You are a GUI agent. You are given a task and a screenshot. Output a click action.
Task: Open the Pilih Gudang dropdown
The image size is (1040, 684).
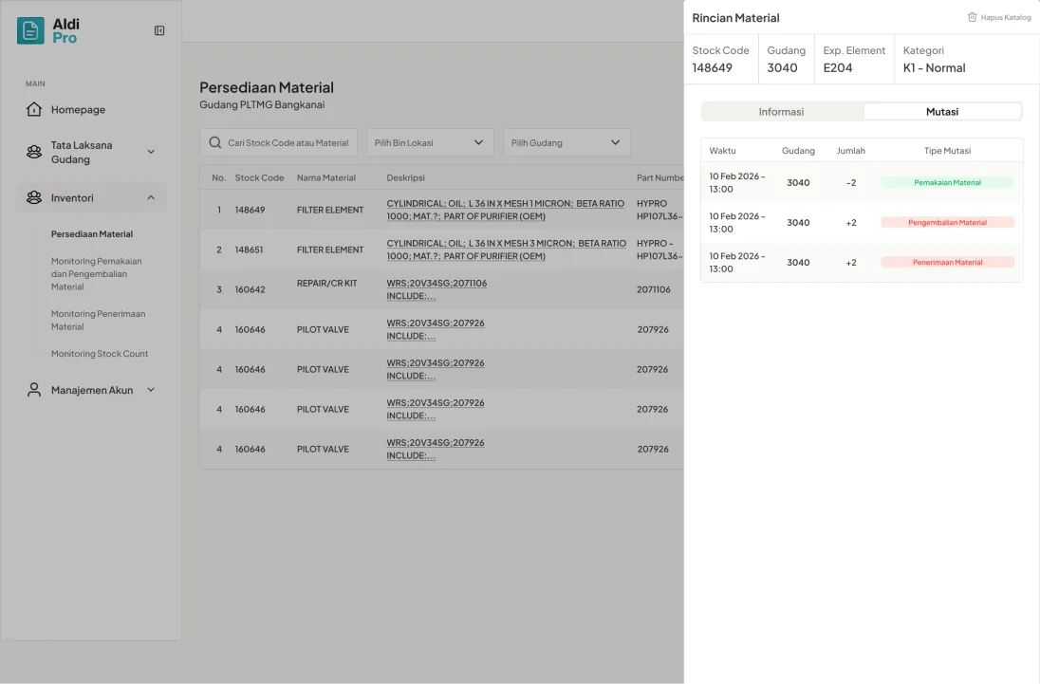(x=566, y=142)
